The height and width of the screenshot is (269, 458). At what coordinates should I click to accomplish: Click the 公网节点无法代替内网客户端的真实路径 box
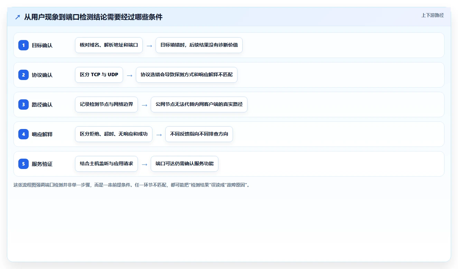pos(199,104)
